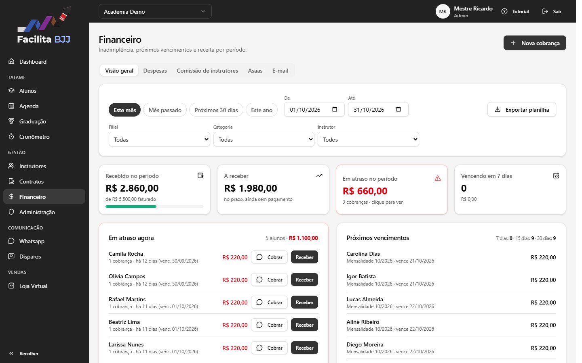Image resolution: width=582 pixels, height=363 pixels.
Task: Expand the Categoria dropdown
Action: point(264,140)
